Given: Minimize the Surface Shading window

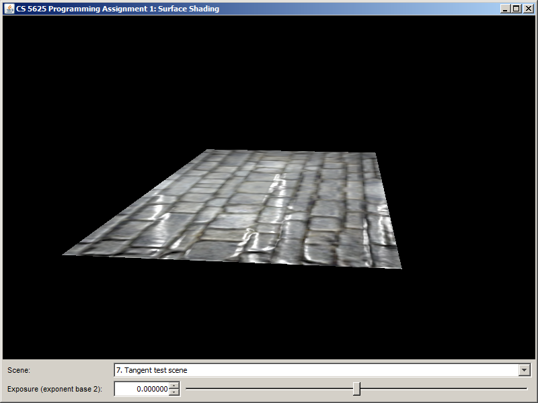Looking at the screenshot, I should tap(506, 9).
